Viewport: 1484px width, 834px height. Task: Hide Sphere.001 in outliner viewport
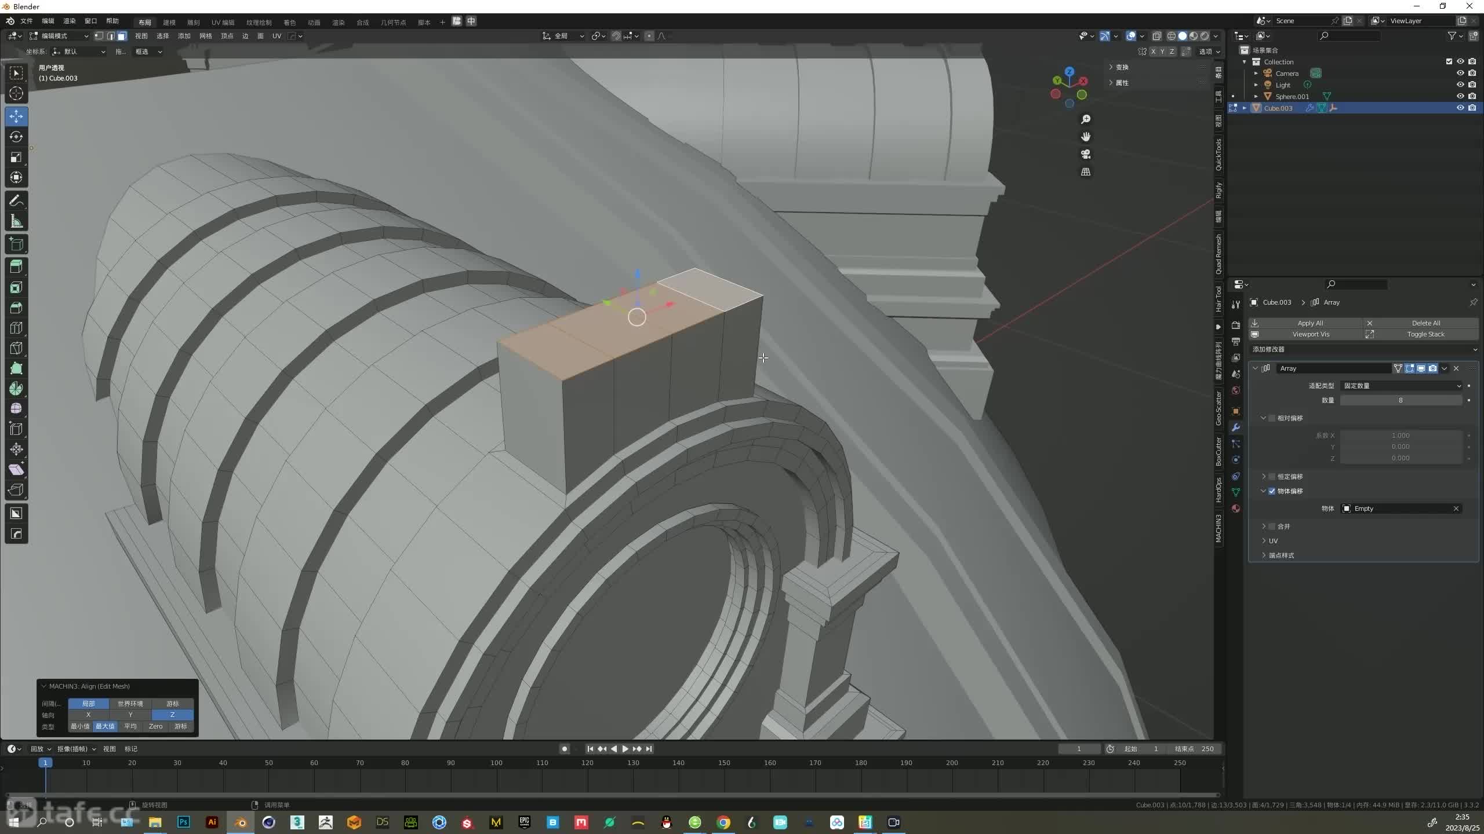click(x=1460, y=96)
